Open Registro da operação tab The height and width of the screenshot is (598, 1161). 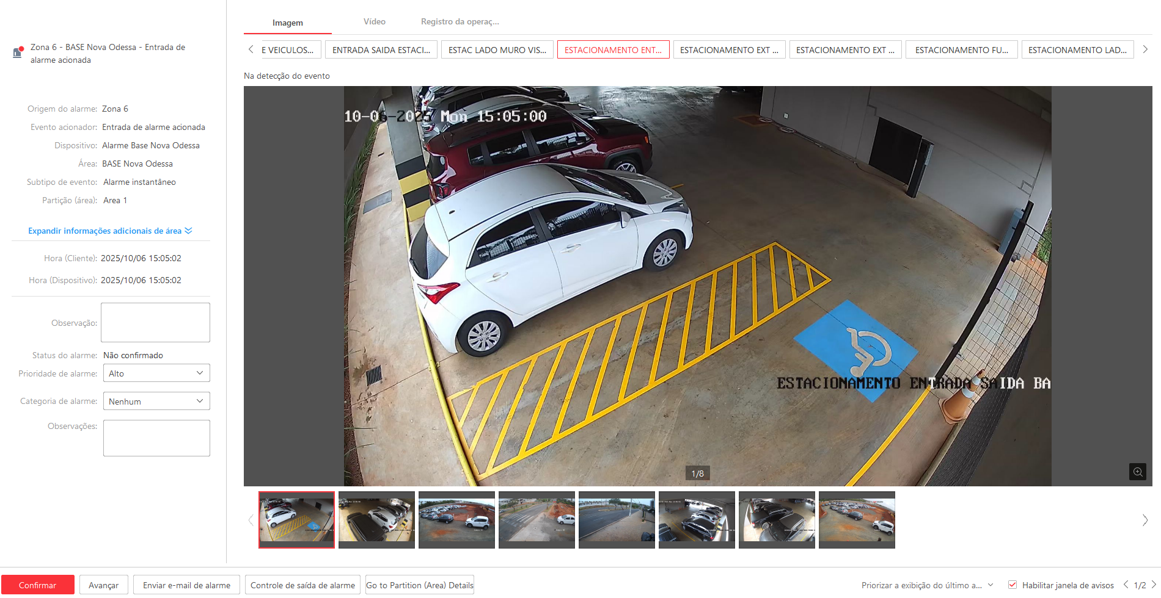point(460,21)
